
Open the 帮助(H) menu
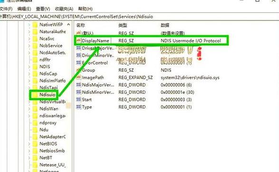tap(85, 9)
